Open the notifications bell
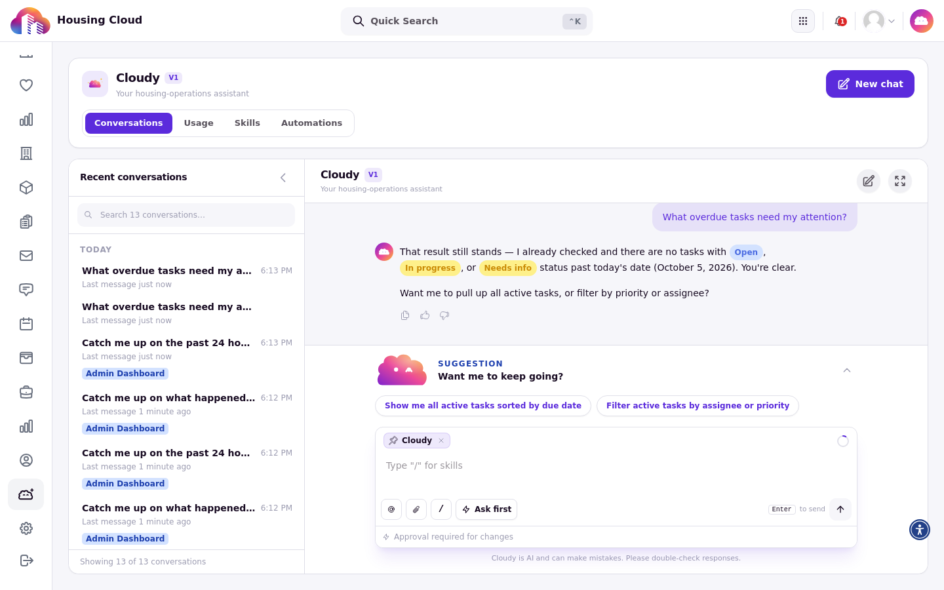Screen dimensions: 944x590 tap(840, 21)
